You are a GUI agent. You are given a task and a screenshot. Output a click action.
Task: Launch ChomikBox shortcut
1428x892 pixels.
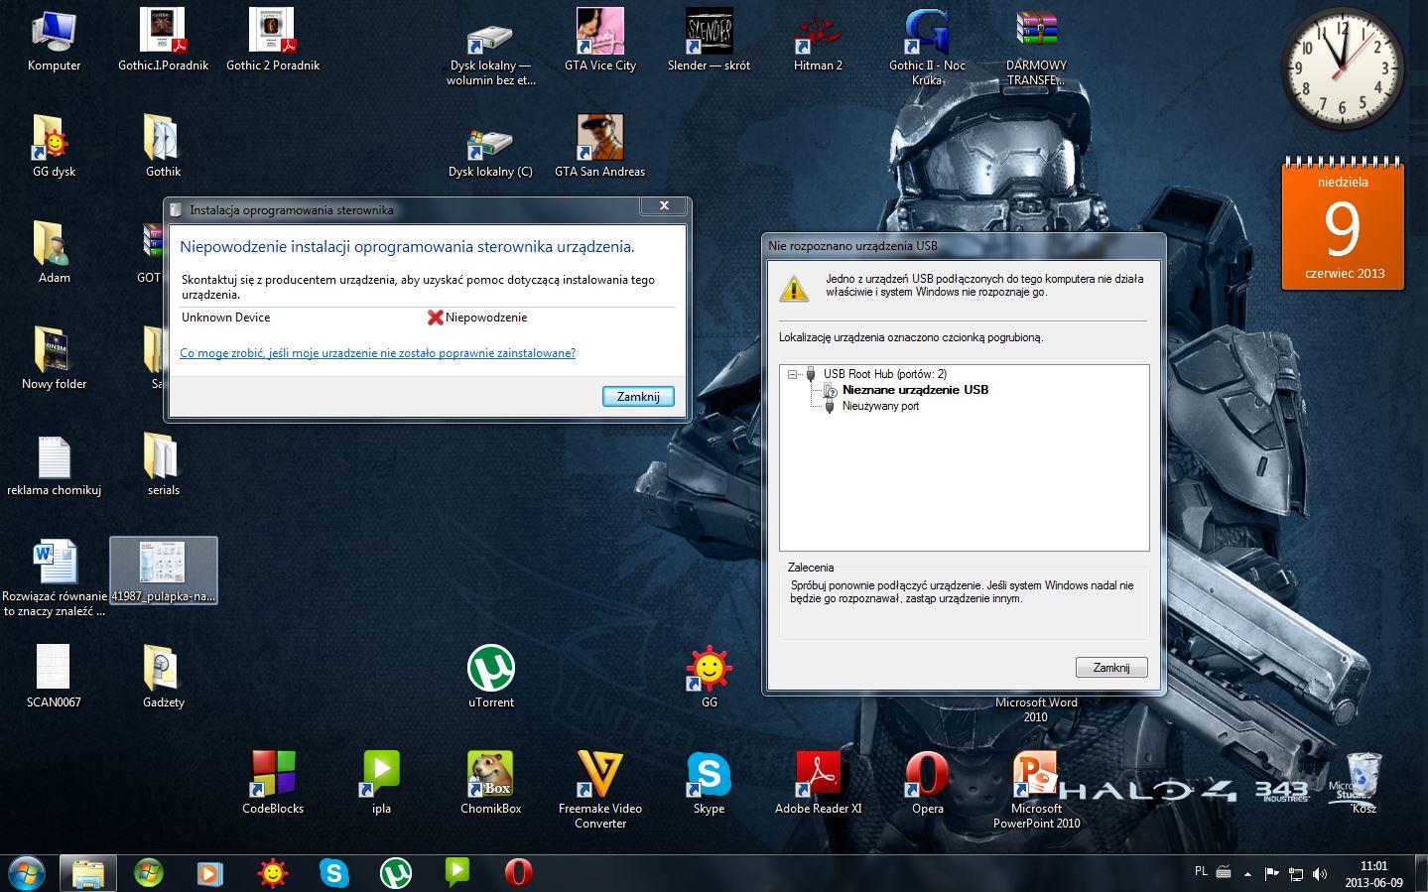coord(490,783)
